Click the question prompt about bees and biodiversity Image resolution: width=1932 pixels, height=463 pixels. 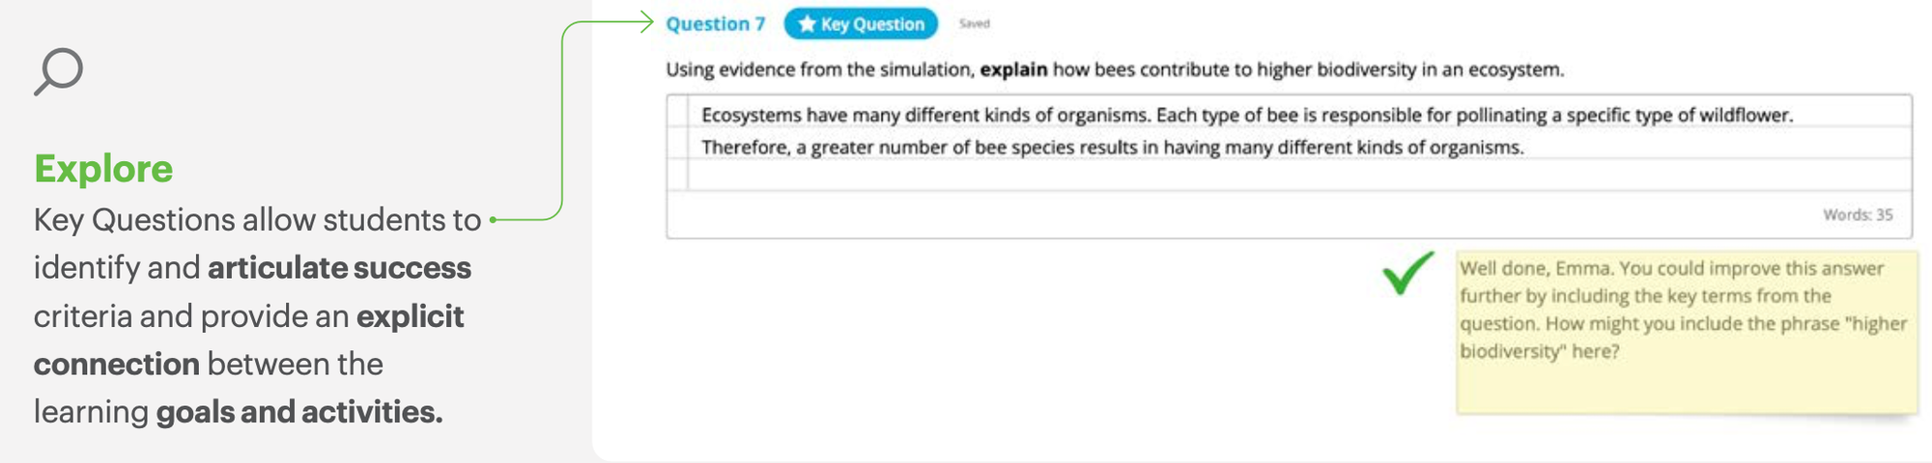click(x=1115, y=69)
